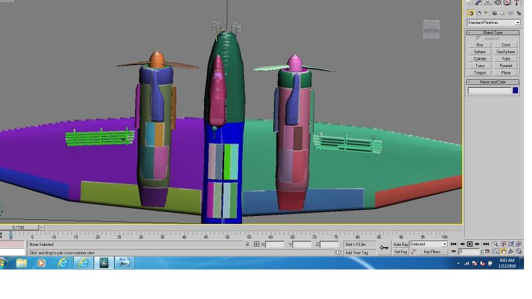532x299 pixels.
Task: Toggle Absolute/Offset transform mode icon
Action: [257, 244]
